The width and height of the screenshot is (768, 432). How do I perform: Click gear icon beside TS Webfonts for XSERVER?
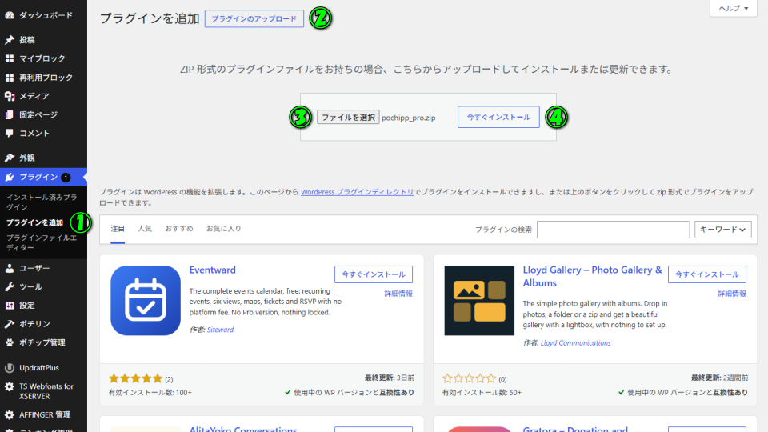10,386
